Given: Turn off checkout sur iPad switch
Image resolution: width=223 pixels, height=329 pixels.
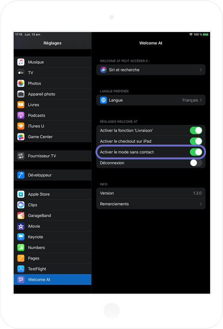Looking at the screenshot, I should (x=196, y=141).
